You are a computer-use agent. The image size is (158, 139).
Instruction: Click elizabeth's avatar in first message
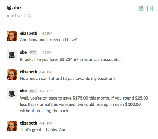tap(12, 36)
